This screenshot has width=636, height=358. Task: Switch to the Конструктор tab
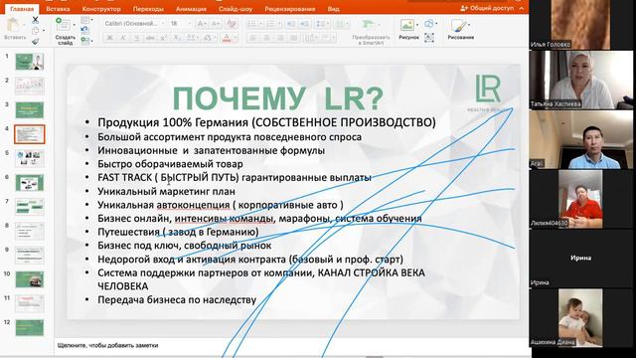[101, 9]
